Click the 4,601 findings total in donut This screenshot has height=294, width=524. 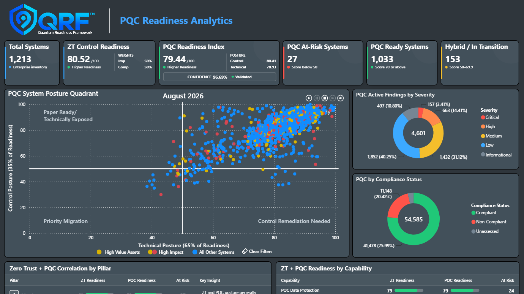point(418,133)
